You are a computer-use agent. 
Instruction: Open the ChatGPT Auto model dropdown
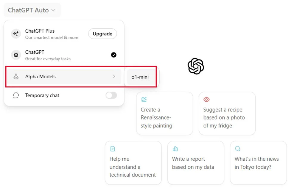(32, 10)
